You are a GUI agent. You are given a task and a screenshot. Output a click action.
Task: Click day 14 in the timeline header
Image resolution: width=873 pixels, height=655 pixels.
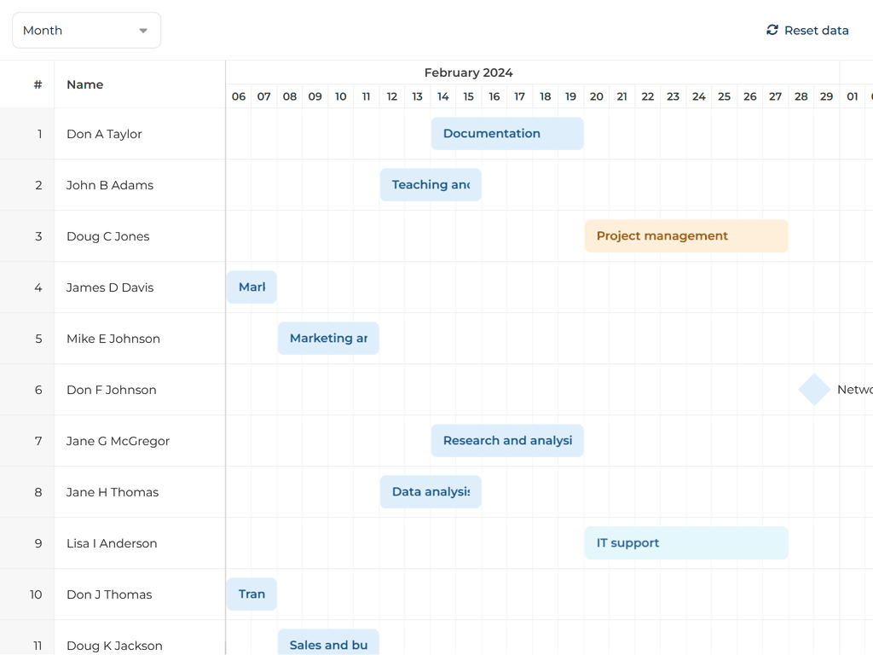(x=443, y=96)
